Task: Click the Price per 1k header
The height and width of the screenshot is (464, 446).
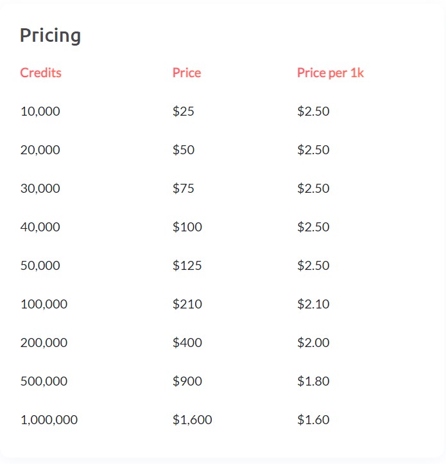Action: (x=330, y=73)
